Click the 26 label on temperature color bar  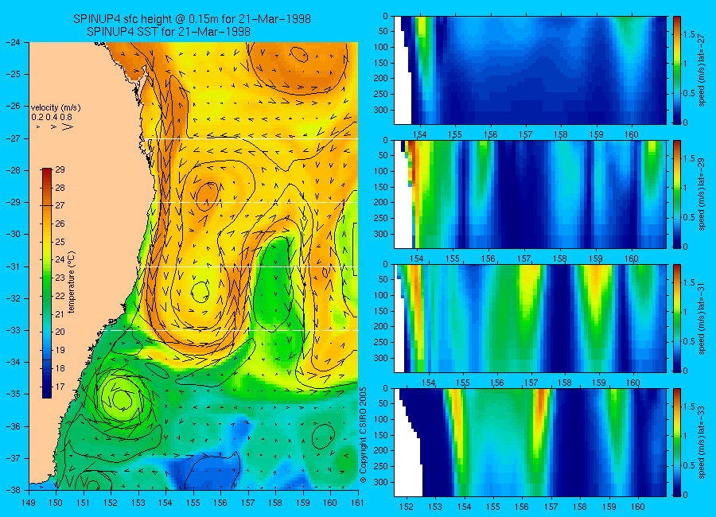pos(60,224)
